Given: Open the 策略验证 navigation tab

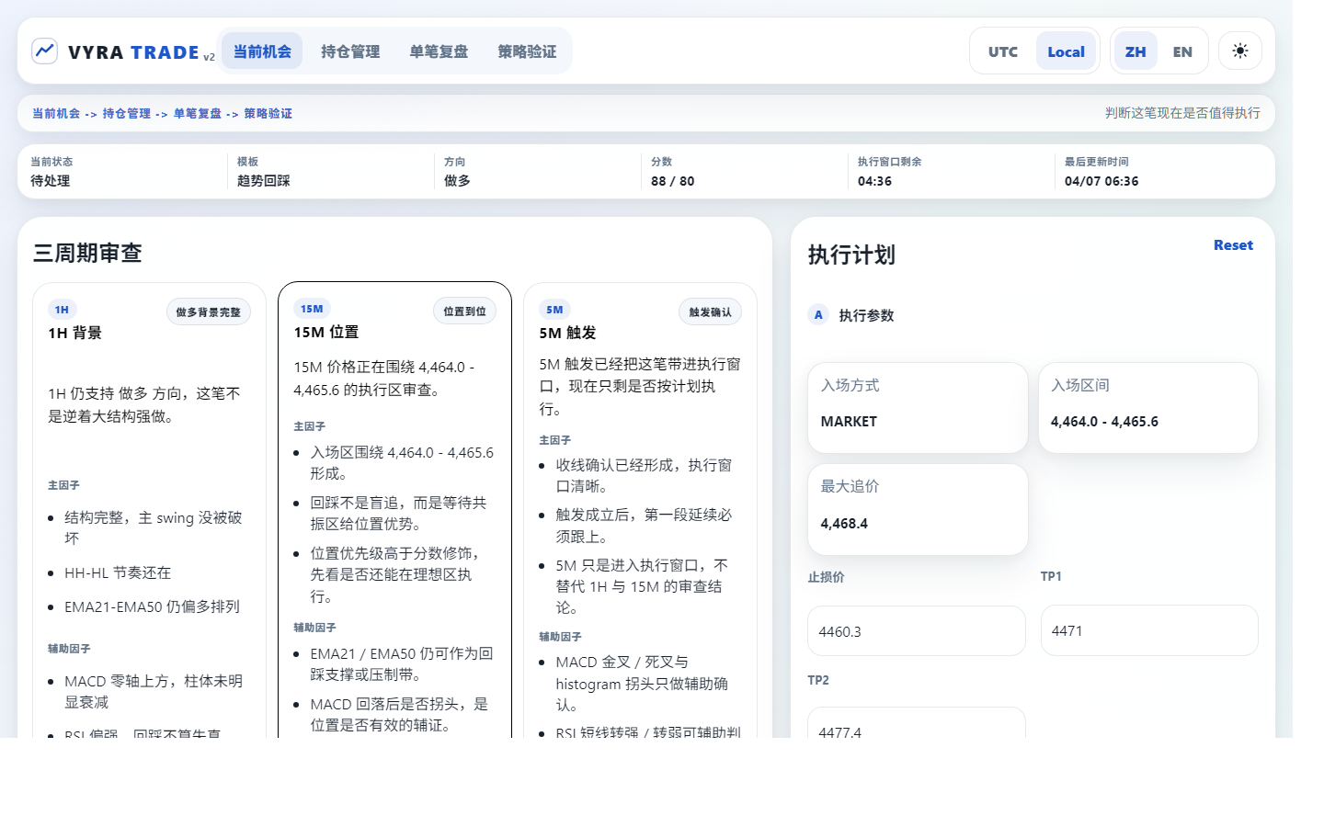Looking at the screenshot, I should point(526,51).
